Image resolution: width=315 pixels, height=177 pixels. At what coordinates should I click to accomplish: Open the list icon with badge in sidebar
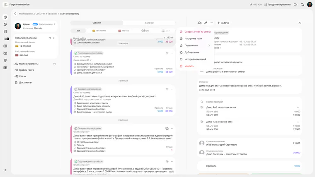click(x=6, y=39)
